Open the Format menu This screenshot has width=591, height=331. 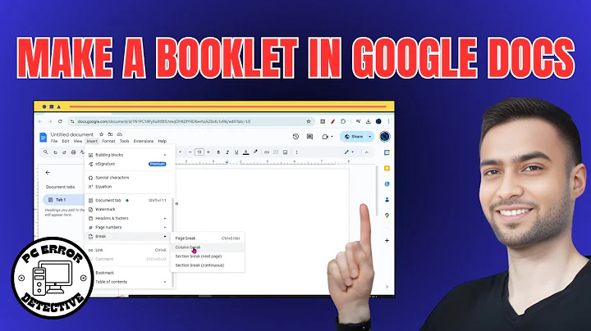click(x=108, y=141)
